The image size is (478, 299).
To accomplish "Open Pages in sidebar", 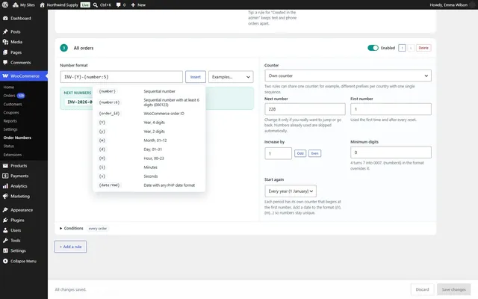I will coord(24,52).
